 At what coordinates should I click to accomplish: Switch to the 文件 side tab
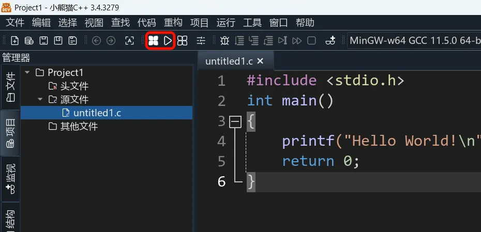tap(10, 86)
